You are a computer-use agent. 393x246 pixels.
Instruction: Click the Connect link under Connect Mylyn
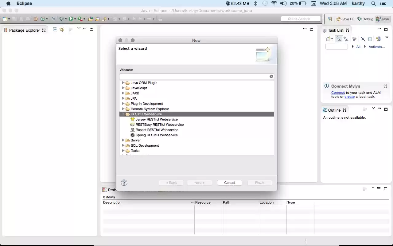point(338,93)
